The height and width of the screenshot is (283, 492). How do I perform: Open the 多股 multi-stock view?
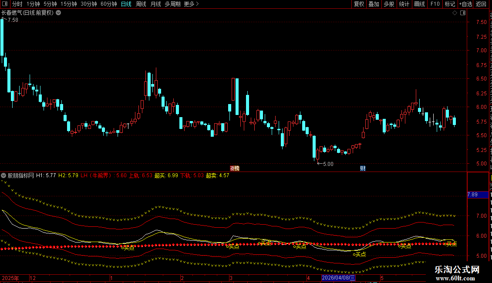point(389,4)
